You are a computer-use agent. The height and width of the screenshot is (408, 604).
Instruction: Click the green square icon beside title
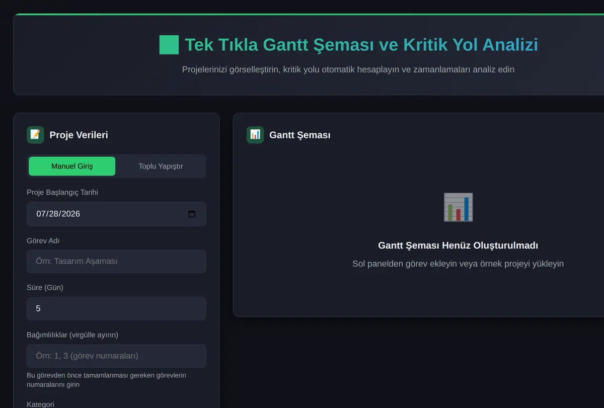(x=169, y=45)
